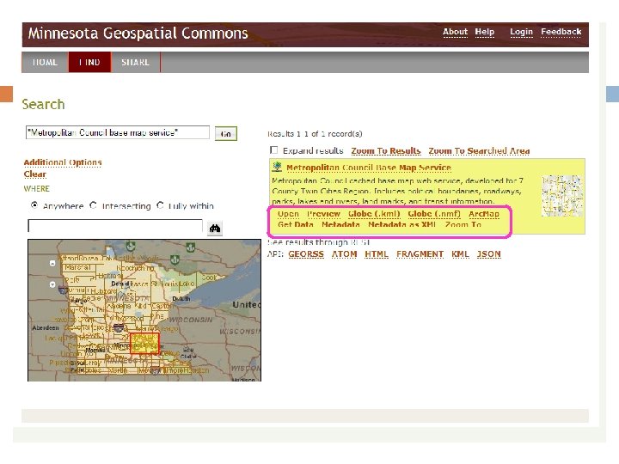Open the FIND tab

(89, 63)
